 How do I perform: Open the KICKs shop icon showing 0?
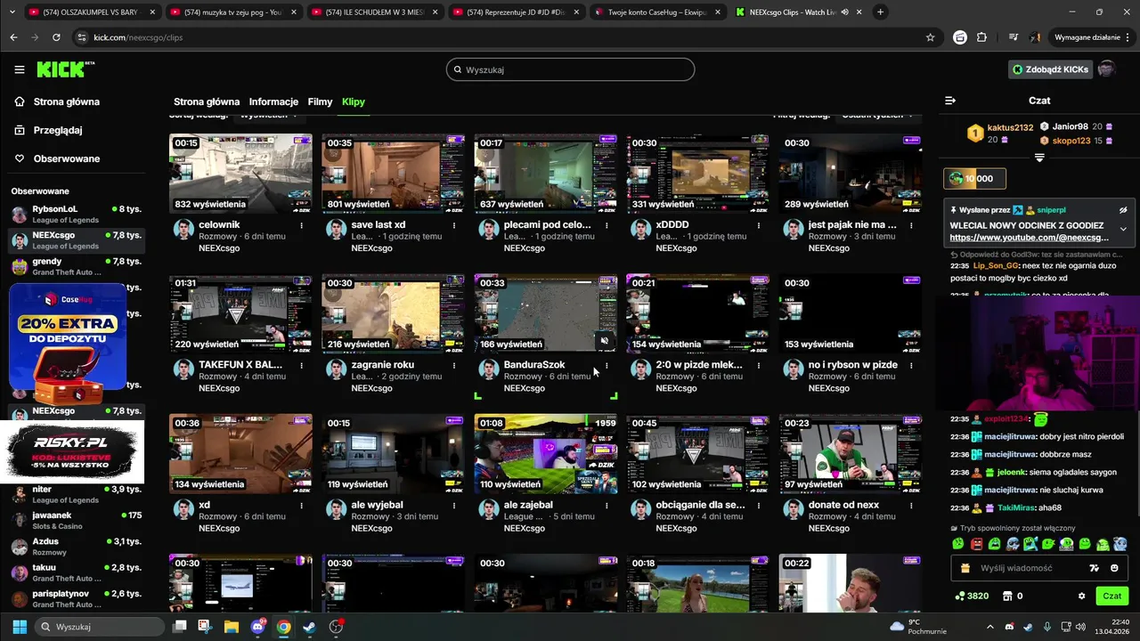[1013, 596]
